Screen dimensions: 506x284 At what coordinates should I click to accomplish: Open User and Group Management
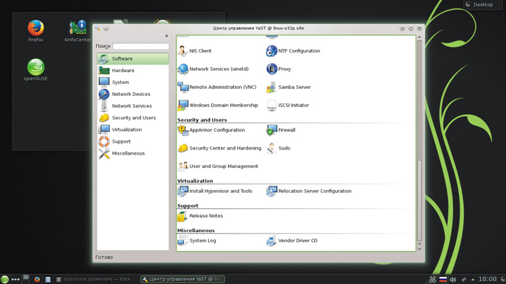(x=218, y=166)
